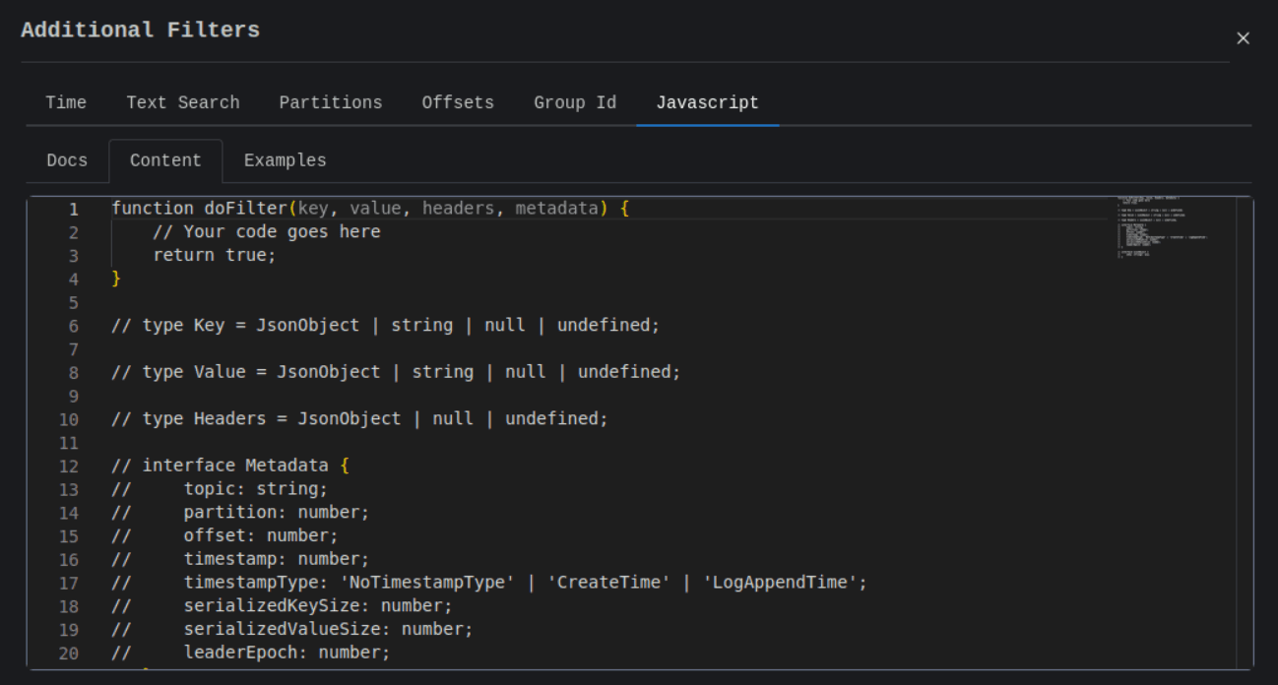Open the Text Search tab
Screen dimensions: 1278x685
click(x=183, y=102)
